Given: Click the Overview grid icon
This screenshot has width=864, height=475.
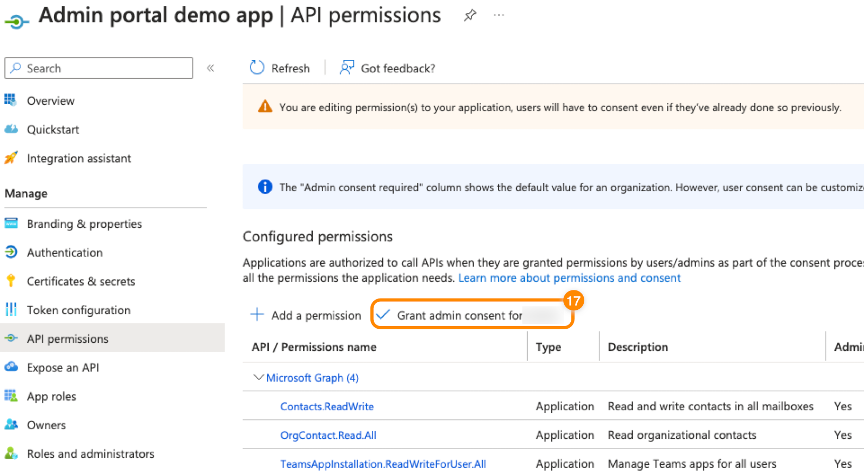Looking at the screenshot, I should (x=10, y=100).
